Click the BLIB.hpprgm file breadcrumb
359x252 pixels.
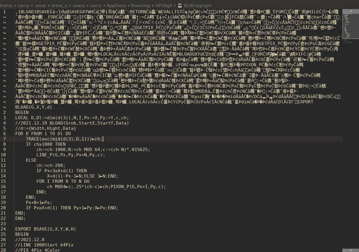point(195,5)
